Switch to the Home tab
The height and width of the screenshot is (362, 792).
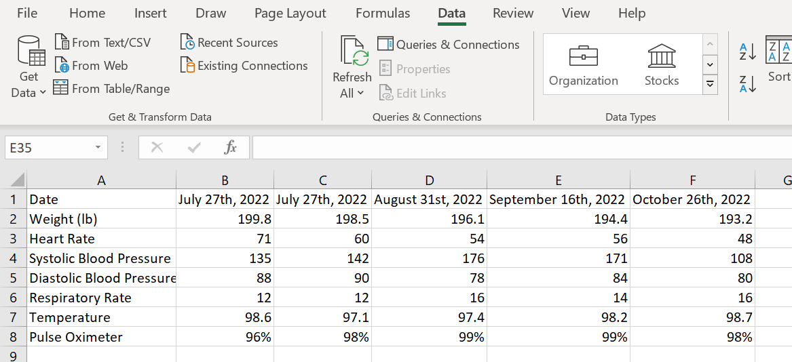point(88,13)
